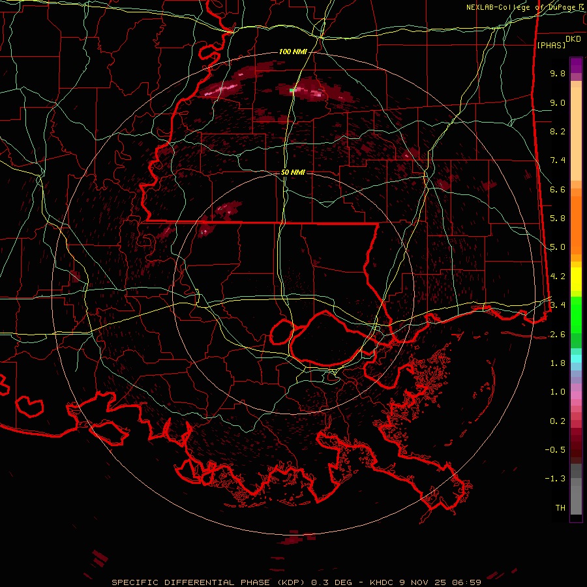587x587 pixels.
Task: Click the 5.0 scale label
Action: point(558,247)
